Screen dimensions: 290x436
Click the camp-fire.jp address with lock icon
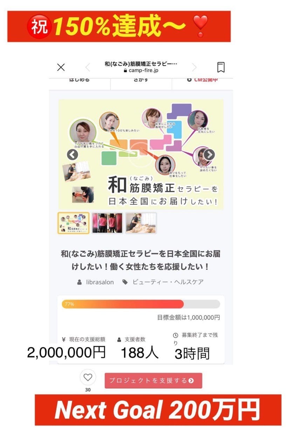coord(141,71)
